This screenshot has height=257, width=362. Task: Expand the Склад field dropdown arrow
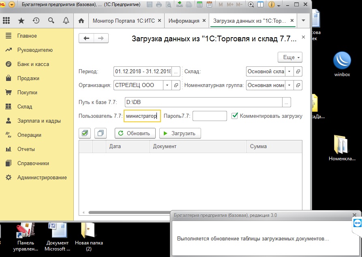(x=289, y=72)
